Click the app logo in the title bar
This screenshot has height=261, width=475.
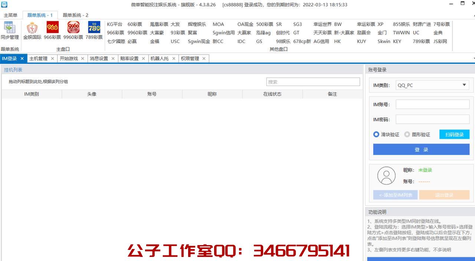4,4
